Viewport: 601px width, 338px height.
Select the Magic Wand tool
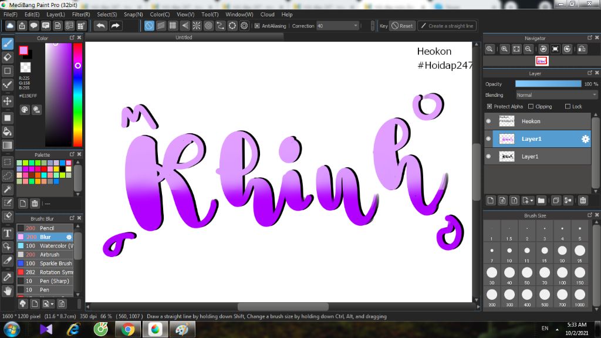pos(7,190)
